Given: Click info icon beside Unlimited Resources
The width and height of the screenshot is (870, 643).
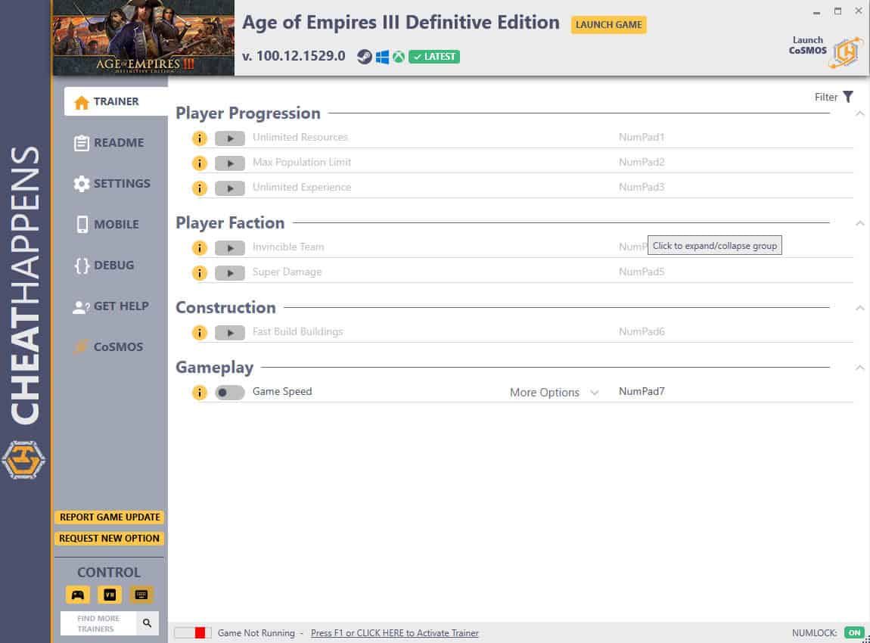Looking at the screenshot, I should pos(199,138).
